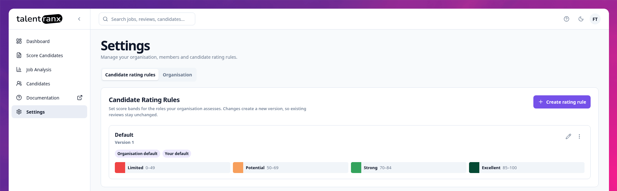The image size is (617, 191).
Task: Navigate to Candidates in the sidebar
Action: [x=49, y=83]
